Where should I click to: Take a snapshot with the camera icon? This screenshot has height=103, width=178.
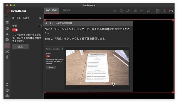(164, 11)
